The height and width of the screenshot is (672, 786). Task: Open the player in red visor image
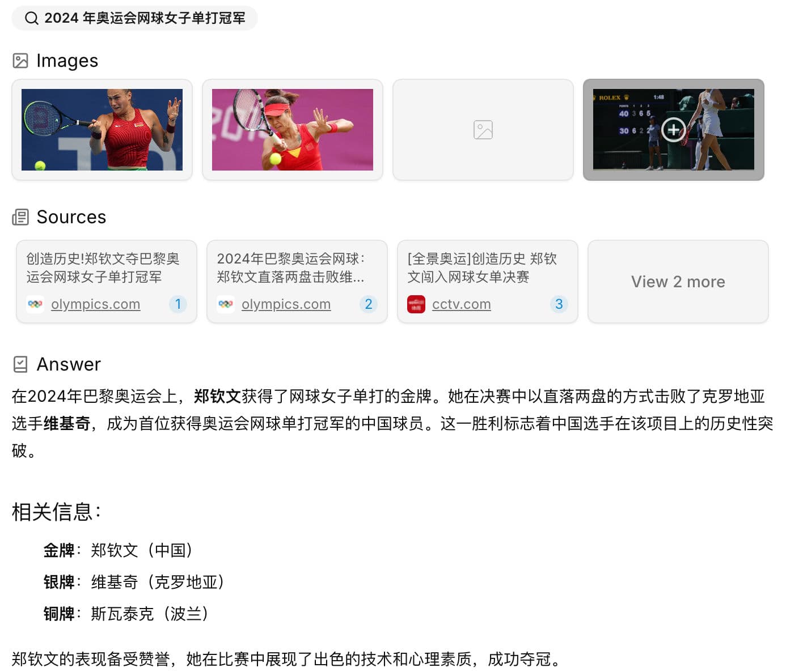293,130
